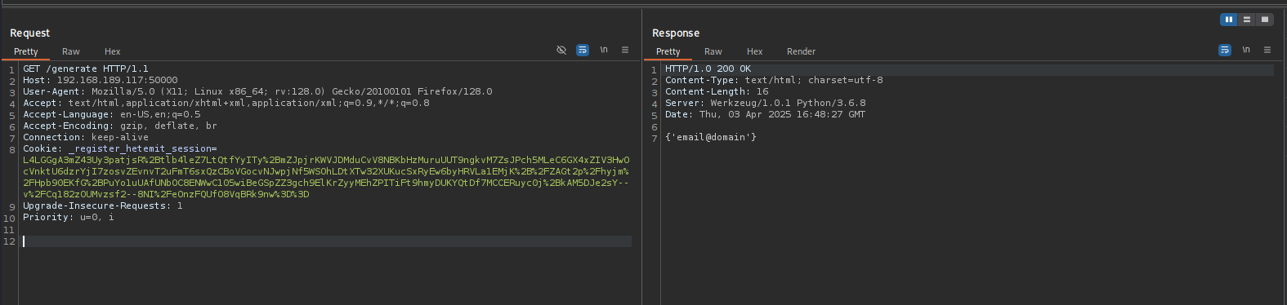1287x305 pixels.
Task: Toggle response line wrapping icon
Action: point(1225,50)
